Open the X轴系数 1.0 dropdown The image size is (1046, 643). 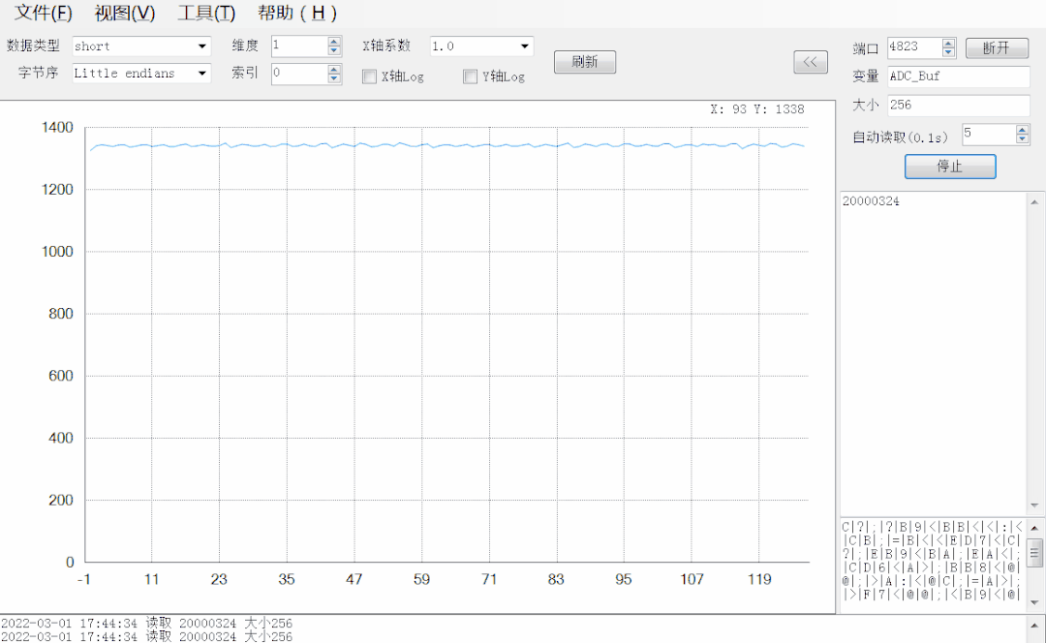[x=481, y=46]
